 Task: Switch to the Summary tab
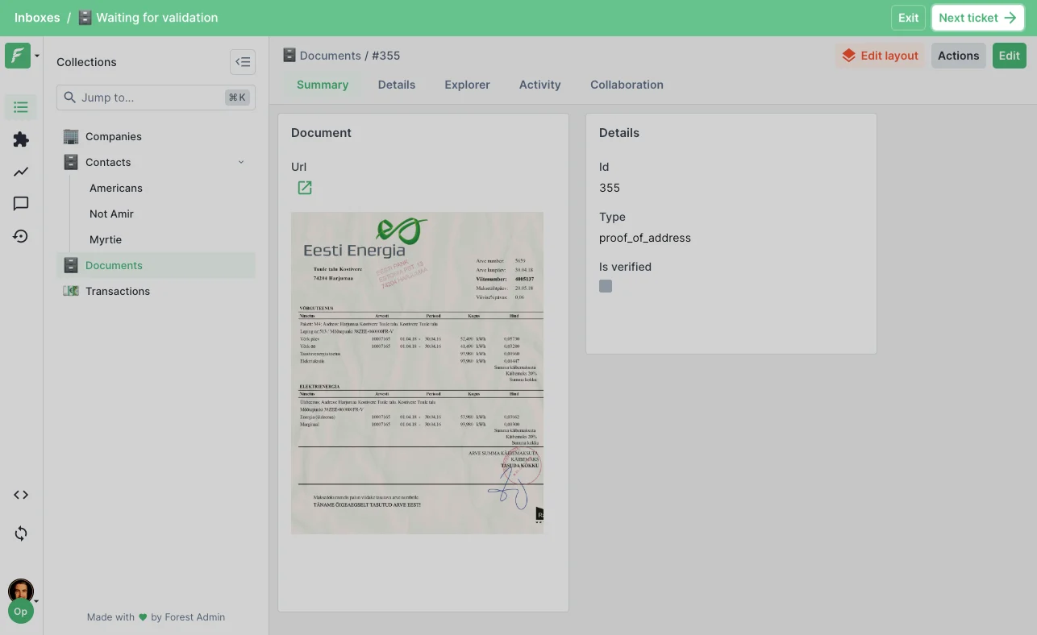(323, 85)
